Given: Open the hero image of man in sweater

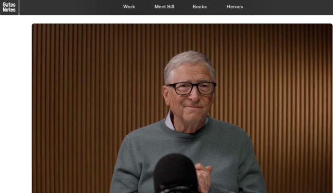Looking at the screenshot, I should [x=182, y=108].
